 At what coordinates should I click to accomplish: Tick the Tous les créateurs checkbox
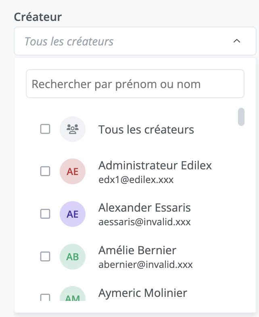click(45, 129)
